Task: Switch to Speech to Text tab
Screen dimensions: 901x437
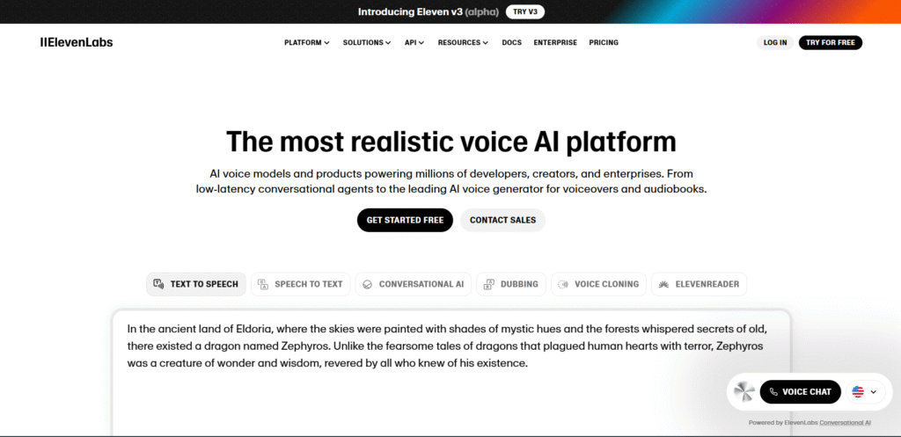Action: tap(301, 284)
